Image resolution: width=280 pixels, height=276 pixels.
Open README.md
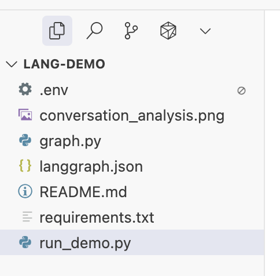pyautogui.click(x=83, y=192)
